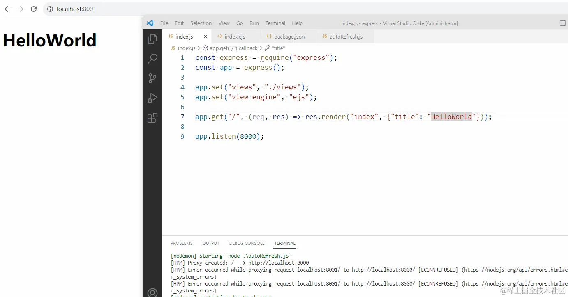The width and height of the screenshot is (568, 297).
Task: Switch to the PROBLEMS panel tab
Action: coord(182,243)
